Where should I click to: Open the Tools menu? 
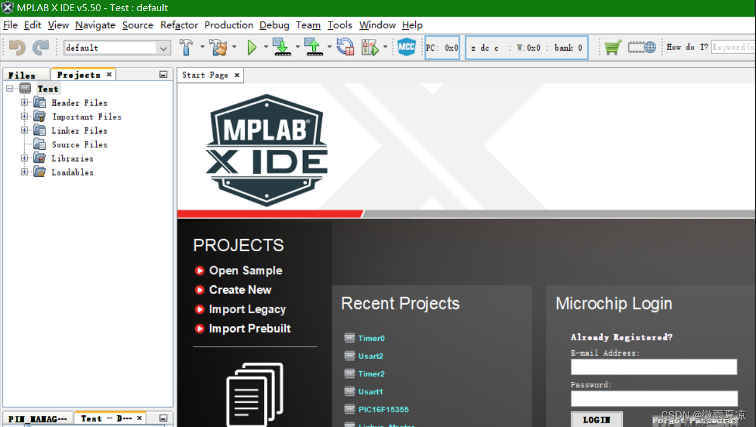(x=340, y=25)
